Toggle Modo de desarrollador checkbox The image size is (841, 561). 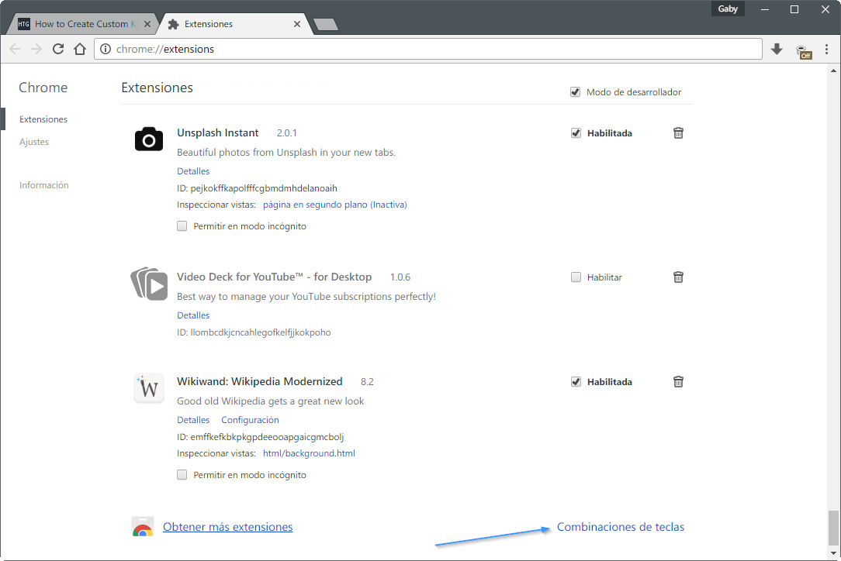(x=575, y=92)
